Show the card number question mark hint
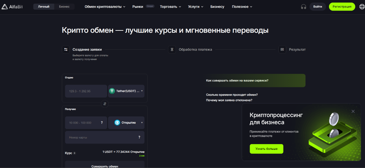This screenshot has height=168, width=365. point(139,137)
